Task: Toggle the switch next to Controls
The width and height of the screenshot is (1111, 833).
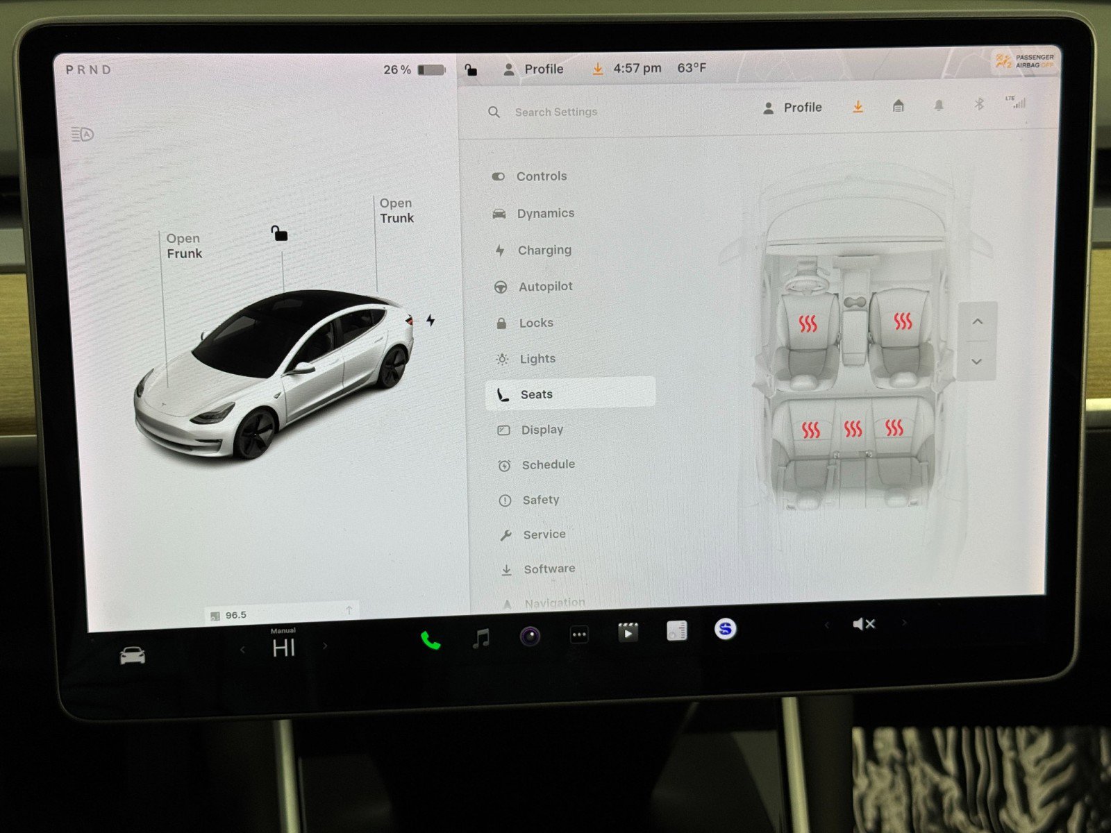Action: pyautogui.click(x=499, y=176)
